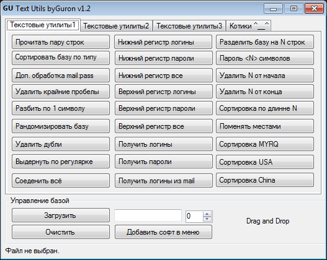The width and height of the screenshot is (327, 260).
Task: Open the 'Текстовые утилиты3' tab
Action: pos(189,26)
